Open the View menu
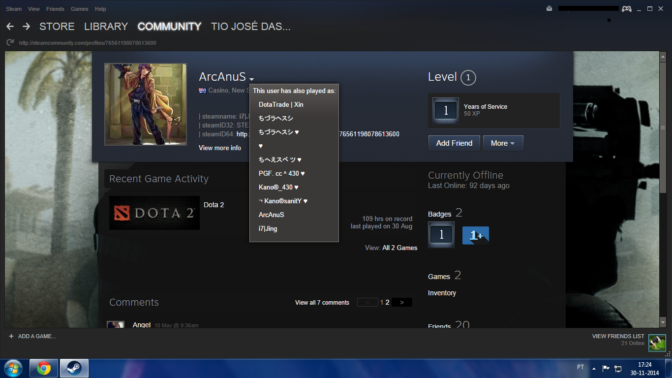The image size is (672, 378). pos(34,9)
